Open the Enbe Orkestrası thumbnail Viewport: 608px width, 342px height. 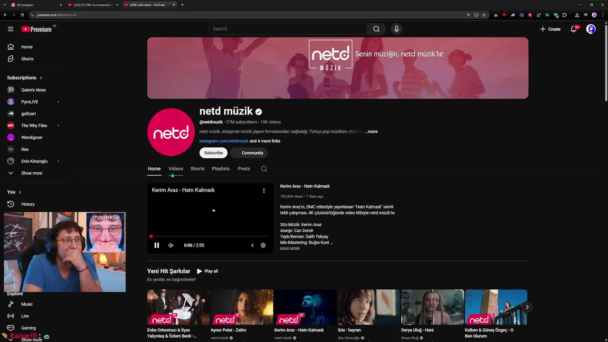click(x=178, y=307)
